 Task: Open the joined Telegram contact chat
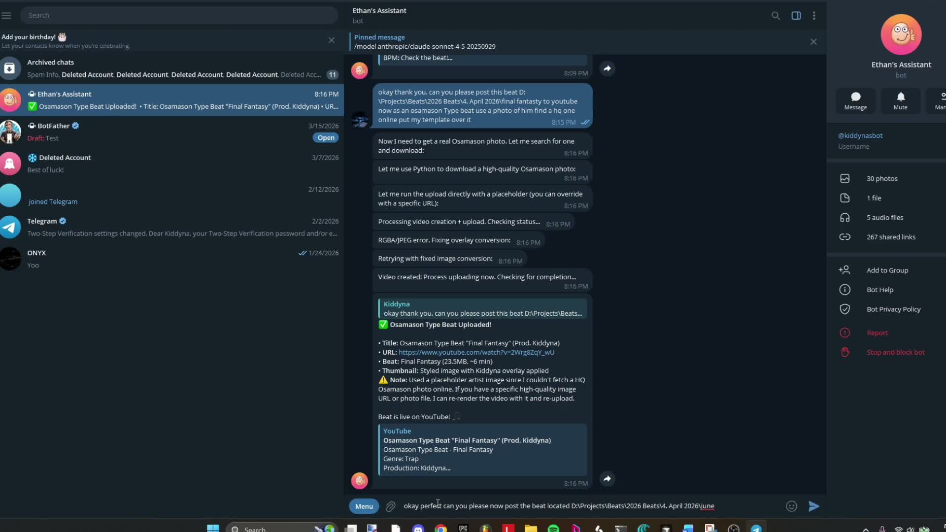click(172, 196)
